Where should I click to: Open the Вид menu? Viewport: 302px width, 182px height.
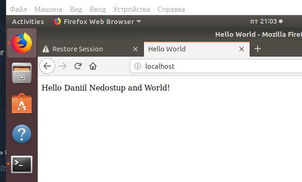pyautogui.click(x=76, y=9)
